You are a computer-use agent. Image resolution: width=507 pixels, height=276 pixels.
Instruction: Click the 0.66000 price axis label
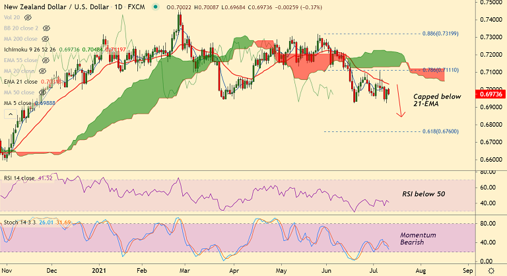pos(491,160)
